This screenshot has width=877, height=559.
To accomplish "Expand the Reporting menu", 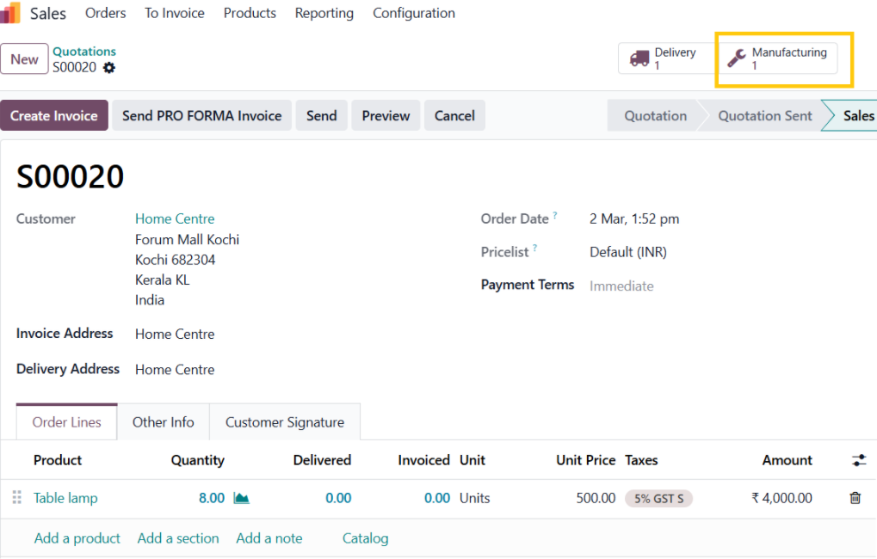I will click(x=324, y=13).
